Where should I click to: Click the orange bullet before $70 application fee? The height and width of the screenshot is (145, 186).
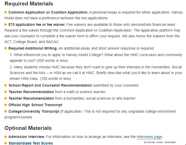click(6, 25)
